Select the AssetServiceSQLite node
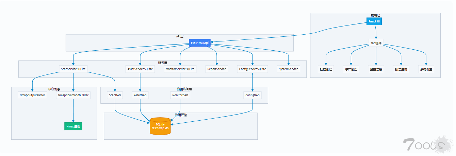This screenshot has height=156, width=456. 140,69
